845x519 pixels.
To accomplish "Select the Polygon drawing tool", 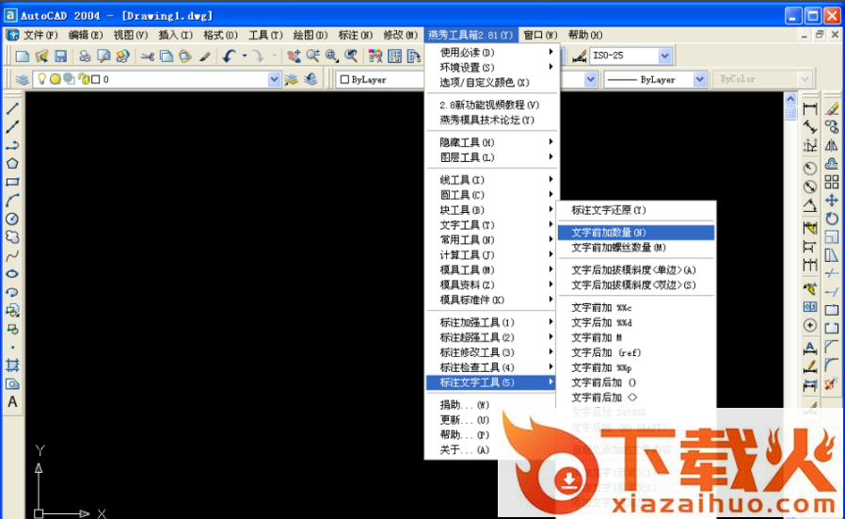I will (x=12, y=164).
